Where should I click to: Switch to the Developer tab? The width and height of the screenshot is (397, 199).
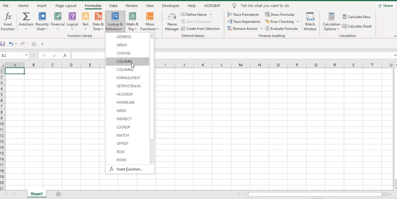point(171,6)
